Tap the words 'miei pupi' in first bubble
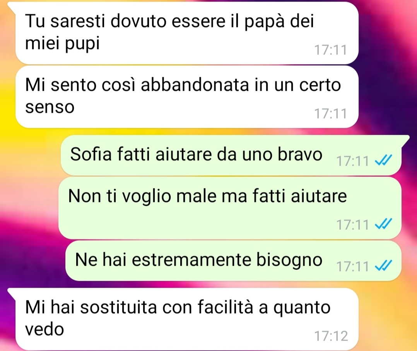The image size is (417, 351). coord(62,44)
